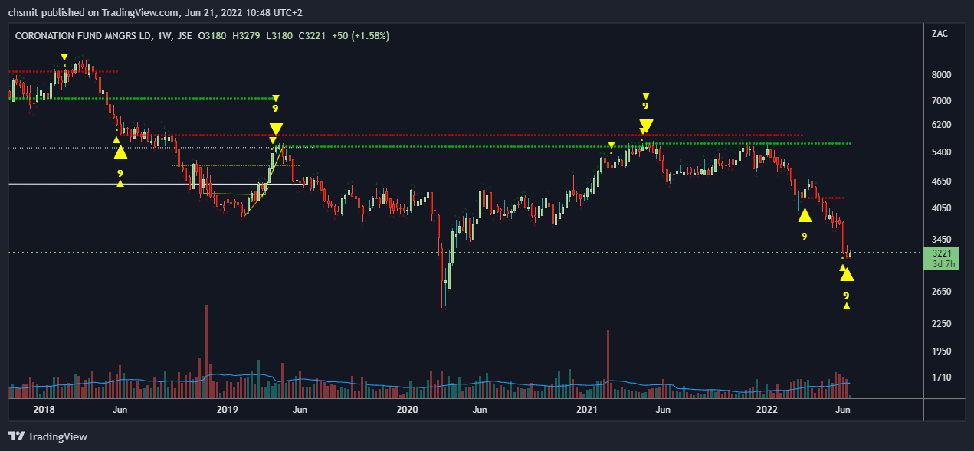
Task: Click the 2019 label on time axis
Action: pyautogui.click(x=228, y=410)
